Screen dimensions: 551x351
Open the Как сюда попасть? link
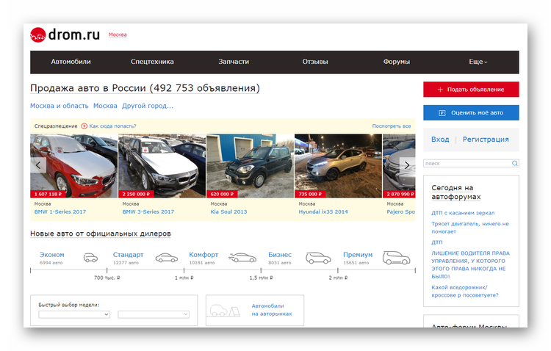tap(112, 126)
